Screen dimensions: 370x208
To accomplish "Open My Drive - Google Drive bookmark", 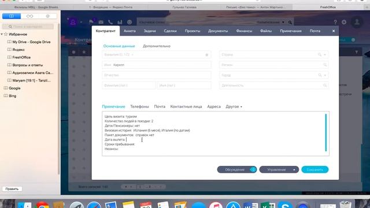I will [31, 42].
